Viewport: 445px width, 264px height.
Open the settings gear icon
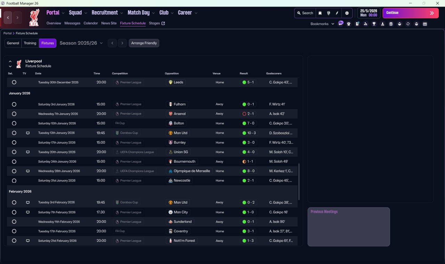click(x=347, y=13)
